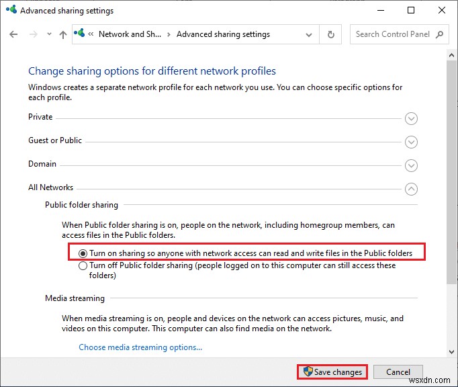This screenshot has width=458, height=387.
Task: Go back with the left arrow
Action: click(13, 34)
